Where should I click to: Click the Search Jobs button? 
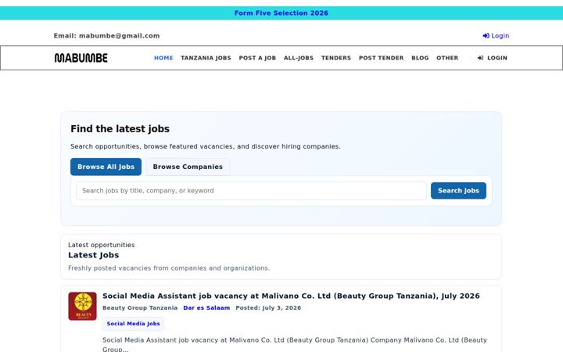pyautogui.click(x=458, y=191)
